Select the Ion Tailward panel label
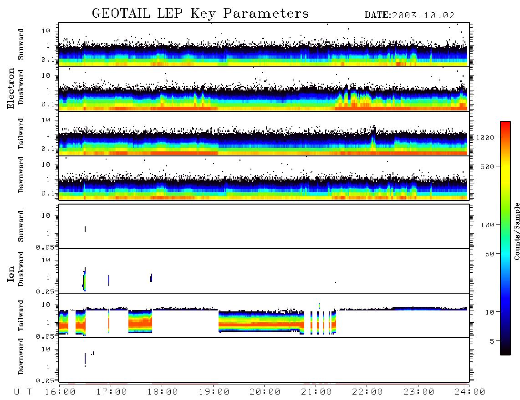This screenshot has height=400, width=520. click(21, 315)
